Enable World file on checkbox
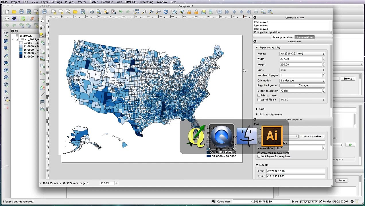Viewport: 365px width, 206px height. pyautogui.click(x=259, y=100)
